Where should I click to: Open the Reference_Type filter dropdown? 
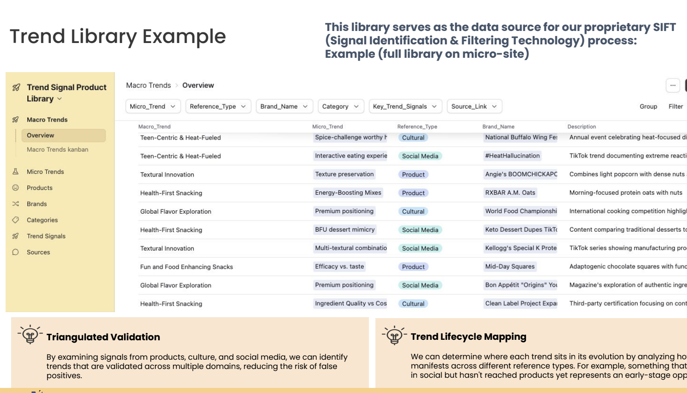click(x=218, y=106)
